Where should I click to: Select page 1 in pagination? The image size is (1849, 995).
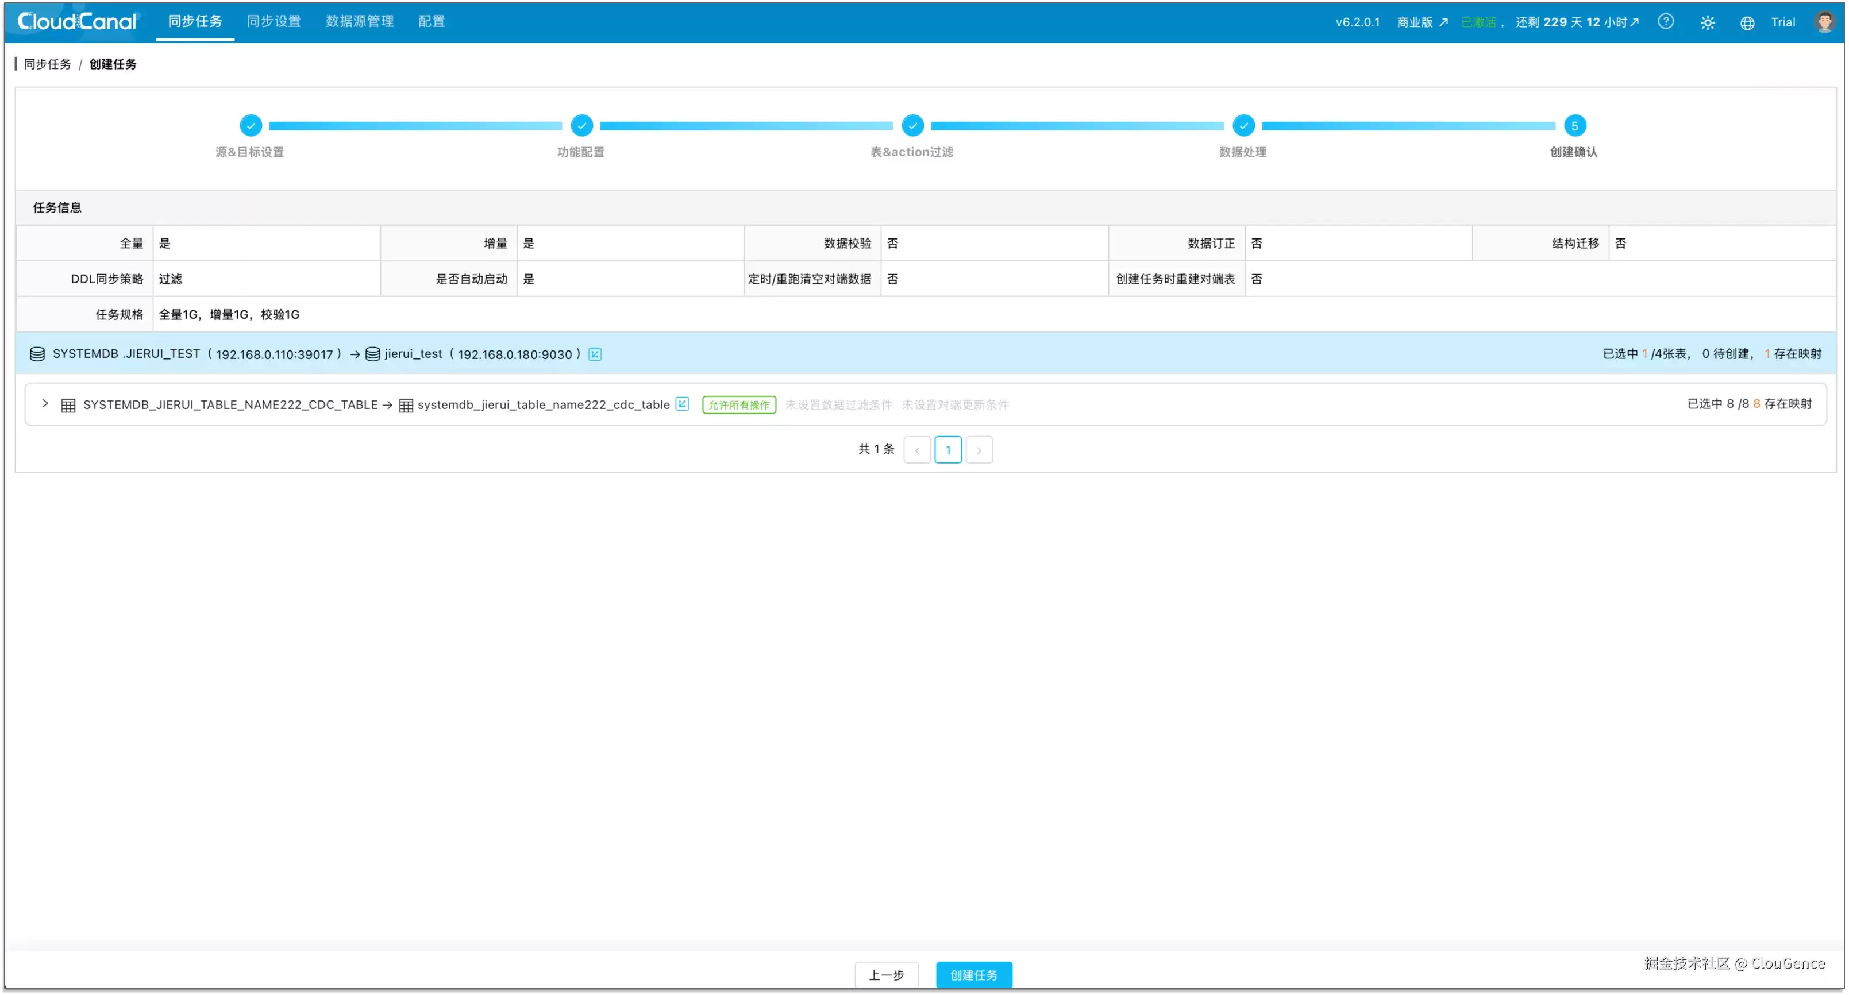click(948, 450)
